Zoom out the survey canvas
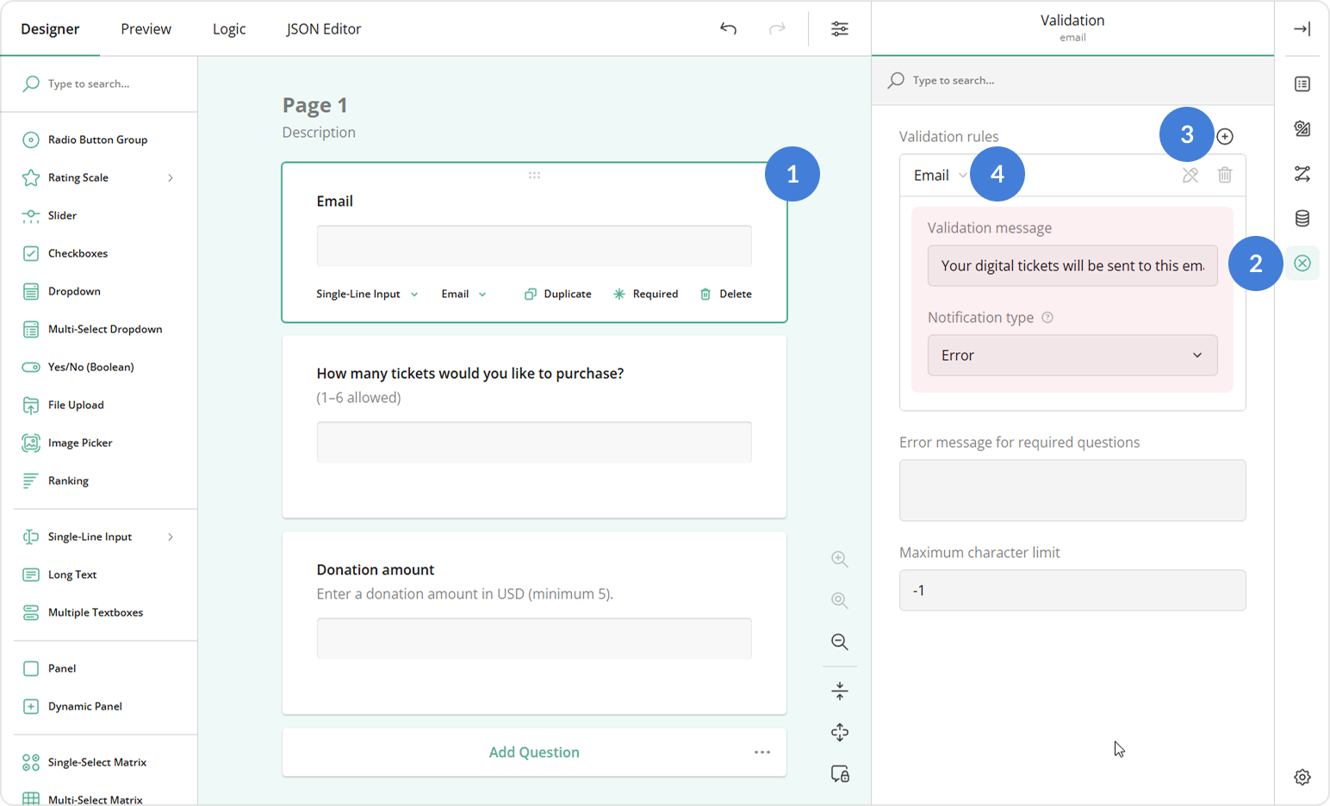 [x=839, y=642]
